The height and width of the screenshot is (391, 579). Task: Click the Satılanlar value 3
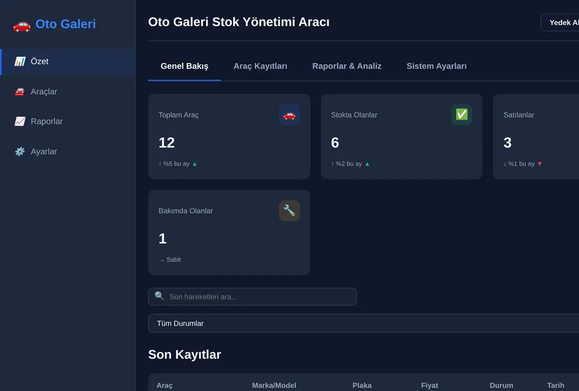point(508,143)
